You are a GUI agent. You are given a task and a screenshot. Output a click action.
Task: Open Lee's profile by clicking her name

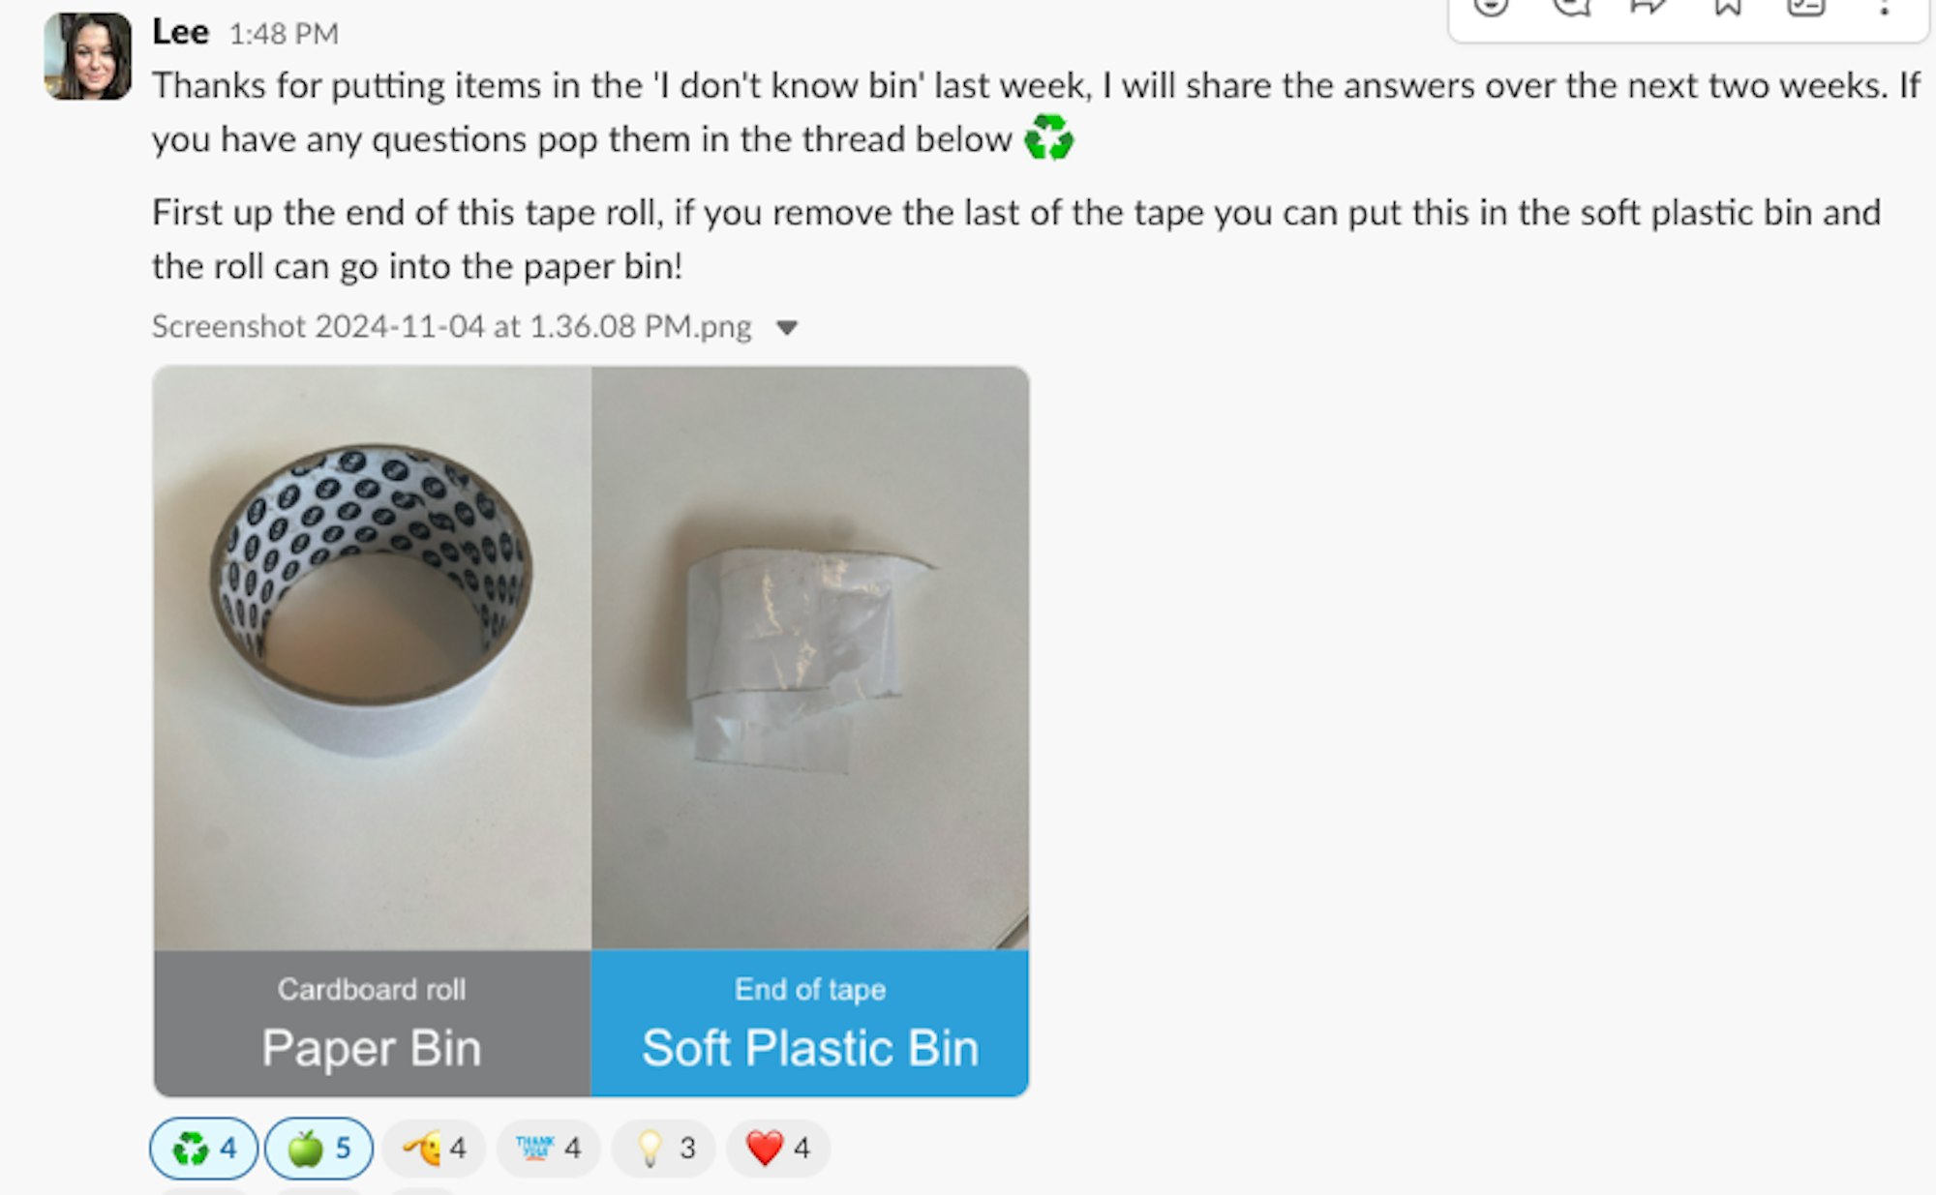coord(182,30)
